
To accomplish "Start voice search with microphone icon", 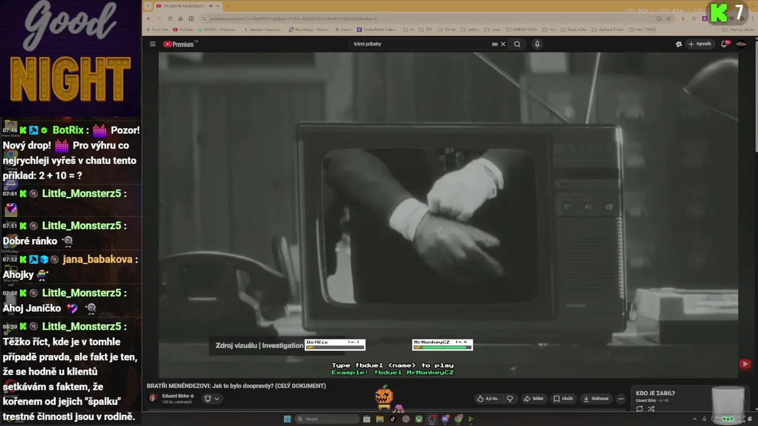I will (x=537, y=44).
